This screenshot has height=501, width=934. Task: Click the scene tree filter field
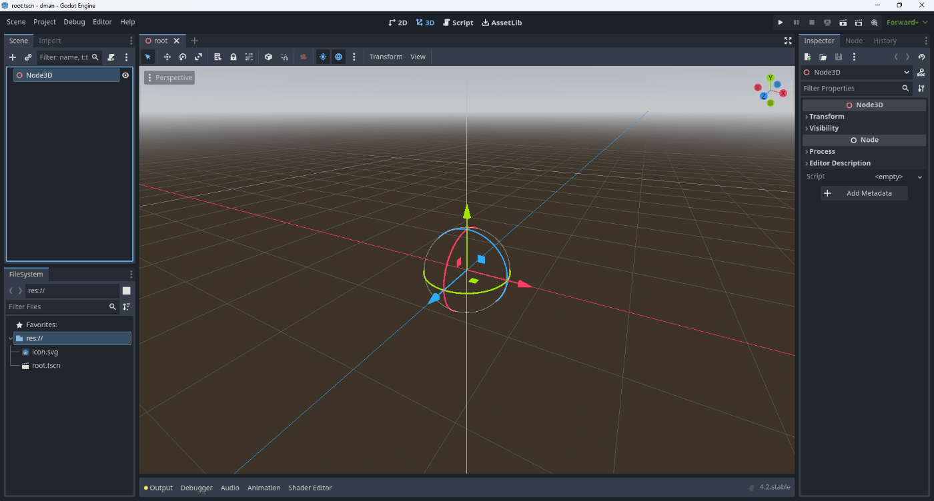(69, 57)
